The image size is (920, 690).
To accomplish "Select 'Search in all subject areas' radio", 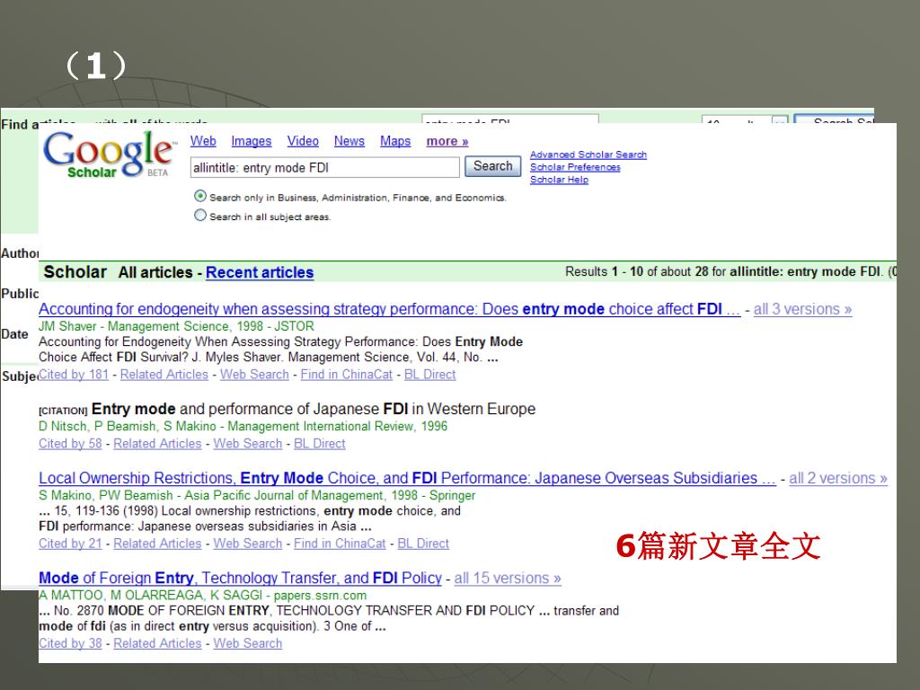I will [200, 216].
